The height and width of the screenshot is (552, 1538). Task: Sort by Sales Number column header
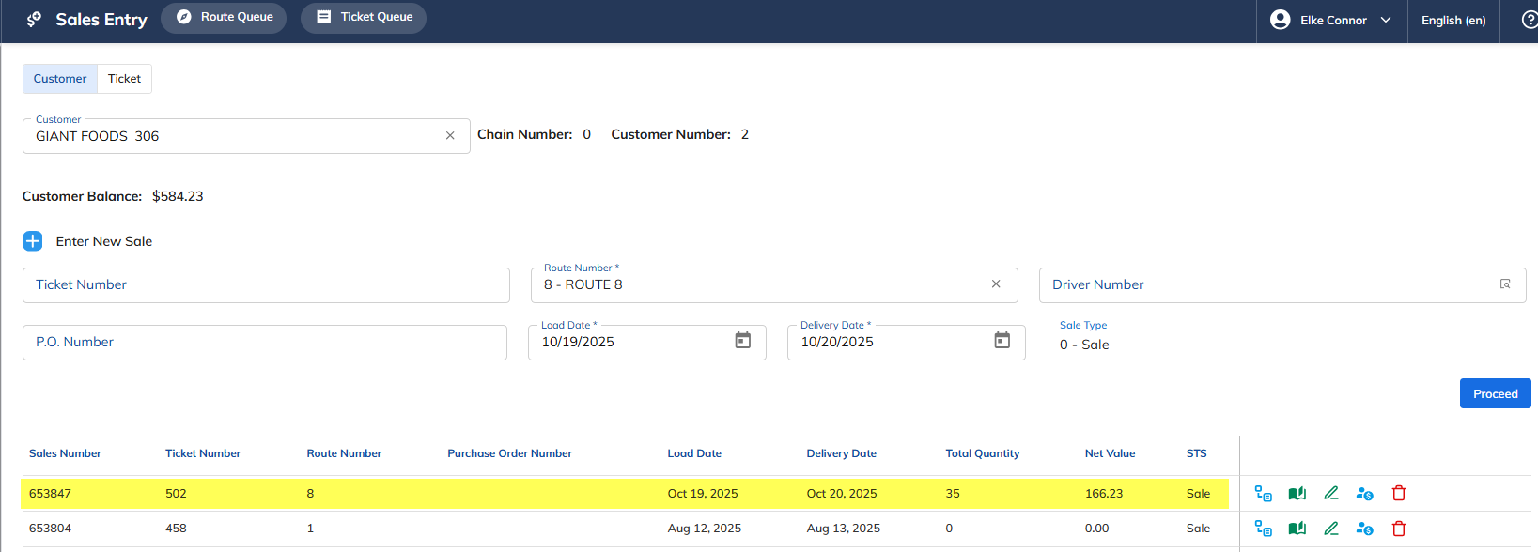[65, 453]
